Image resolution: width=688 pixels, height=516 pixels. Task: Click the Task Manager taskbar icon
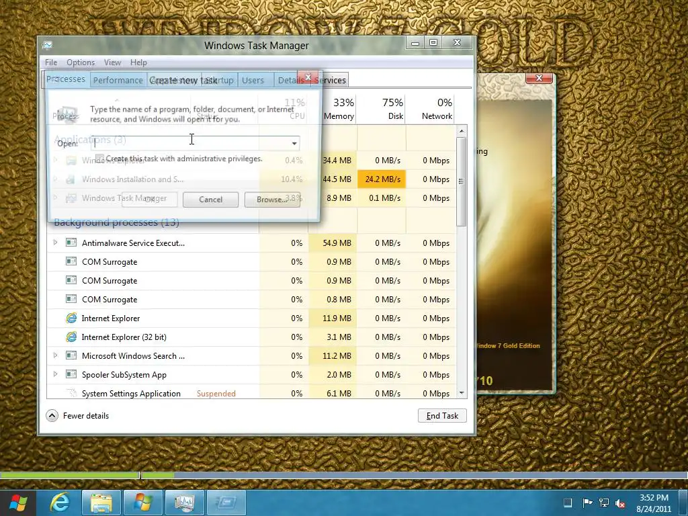185,503
